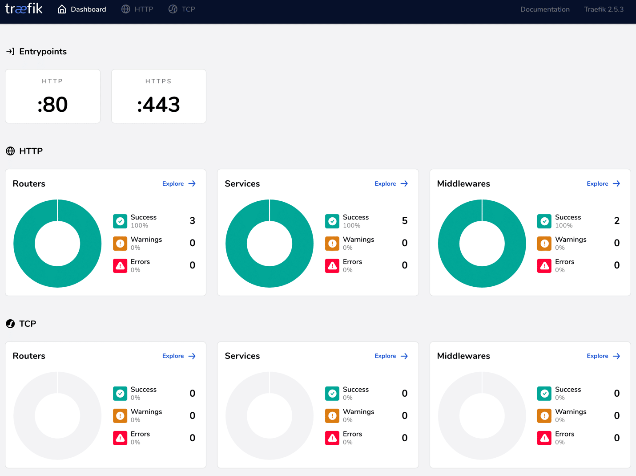636x476 pixels.
Task: Click TCP Routers Errors icon
Action: [120, 438]
